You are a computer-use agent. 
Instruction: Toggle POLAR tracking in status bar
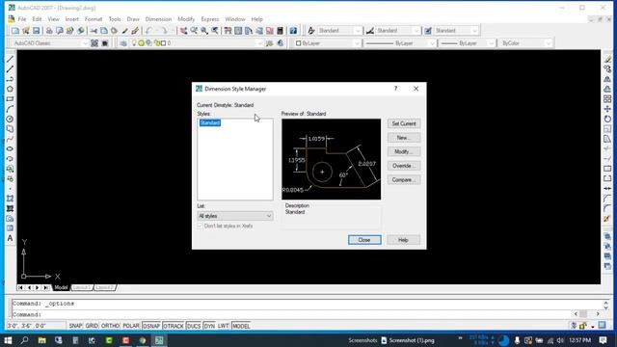click(x=131, y=326)
